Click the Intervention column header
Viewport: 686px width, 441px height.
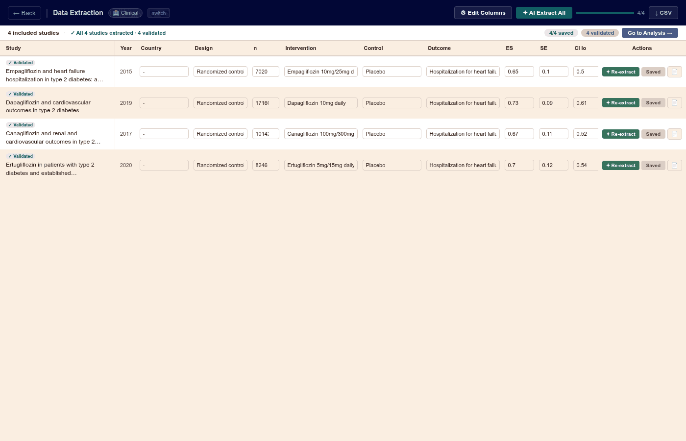click(301, 48)
